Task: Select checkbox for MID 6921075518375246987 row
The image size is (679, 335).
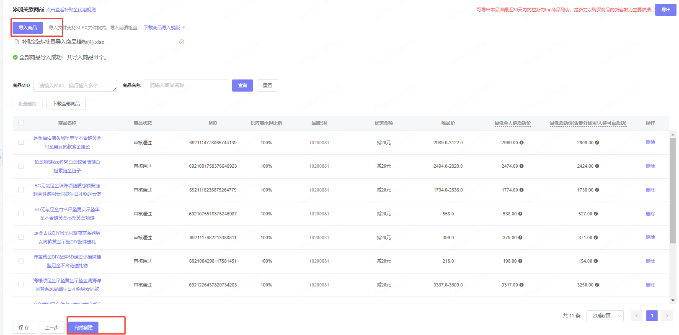Action: (x=21, y=214)
